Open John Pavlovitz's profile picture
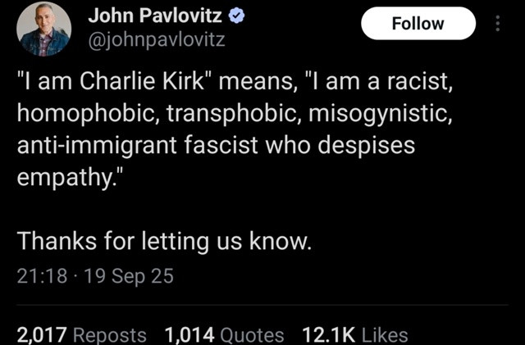The height and width of the screenshot is (345, 525). (43, 29)
